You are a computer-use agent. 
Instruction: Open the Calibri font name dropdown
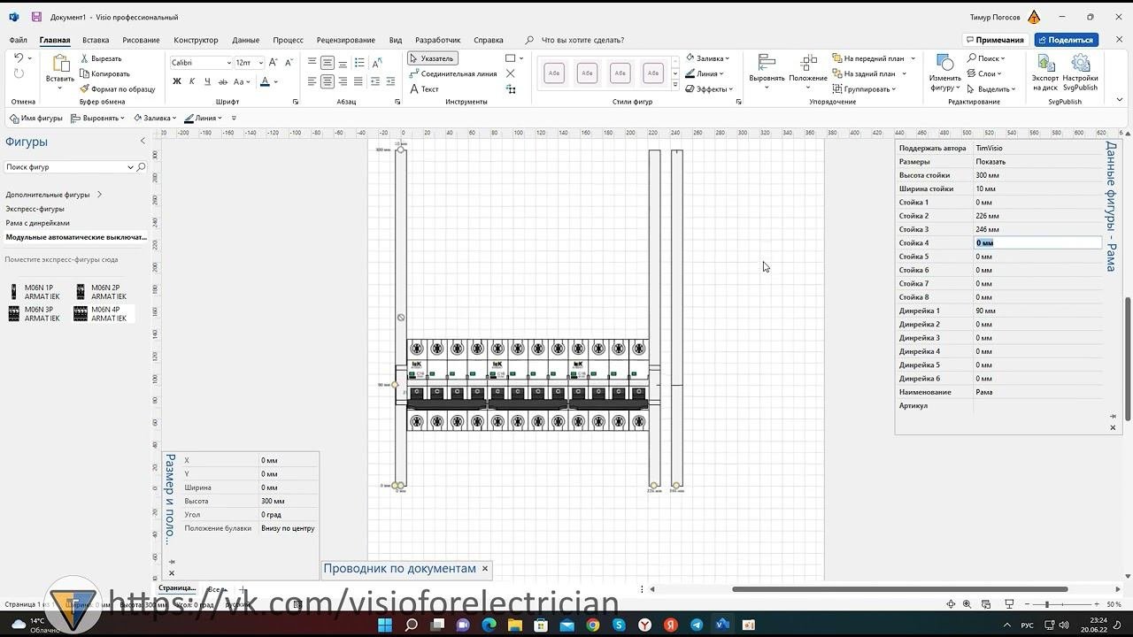pos(228,63)
